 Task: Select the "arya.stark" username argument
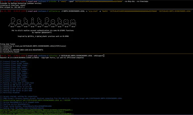point(93,11)
